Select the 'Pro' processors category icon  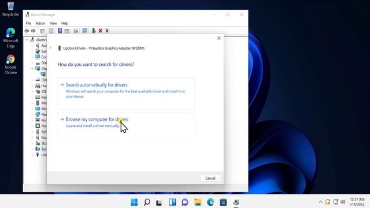click(38, 126)
